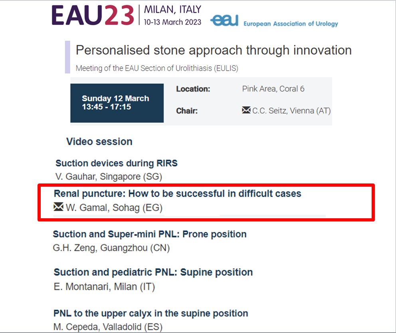Screen dimensions: 396x333
Task: Click the blue eau association logo
Action: point(224,20)
